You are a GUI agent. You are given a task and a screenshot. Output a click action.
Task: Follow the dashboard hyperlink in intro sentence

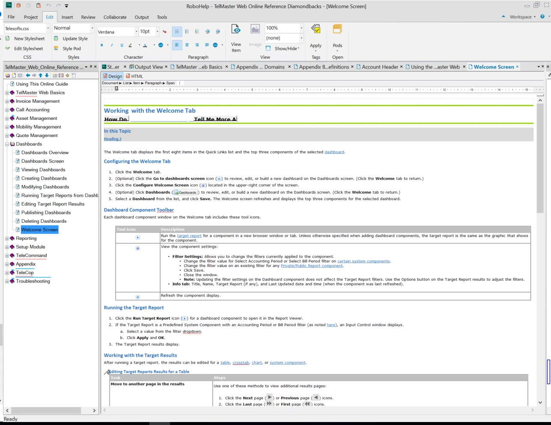tap(334, 152)
